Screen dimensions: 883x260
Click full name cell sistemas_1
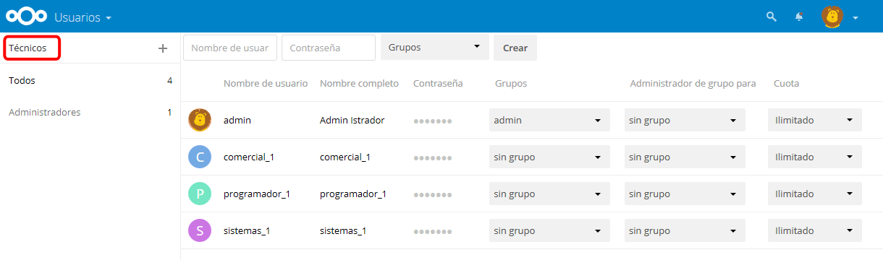[x=343, y=230]
